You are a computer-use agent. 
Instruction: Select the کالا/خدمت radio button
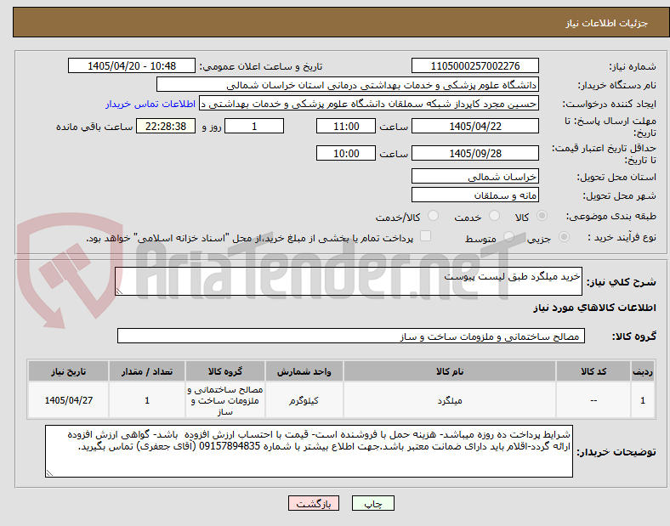point(434,216)
